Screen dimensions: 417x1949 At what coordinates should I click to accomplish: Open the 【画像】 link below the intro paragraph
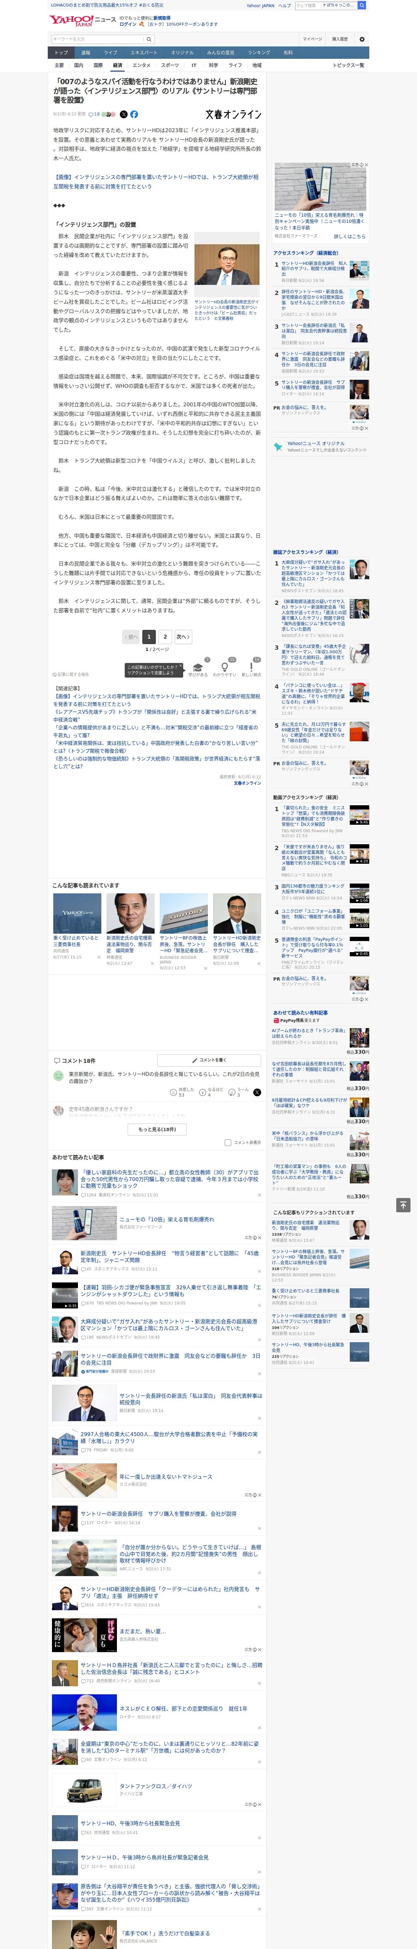[155, 182]
